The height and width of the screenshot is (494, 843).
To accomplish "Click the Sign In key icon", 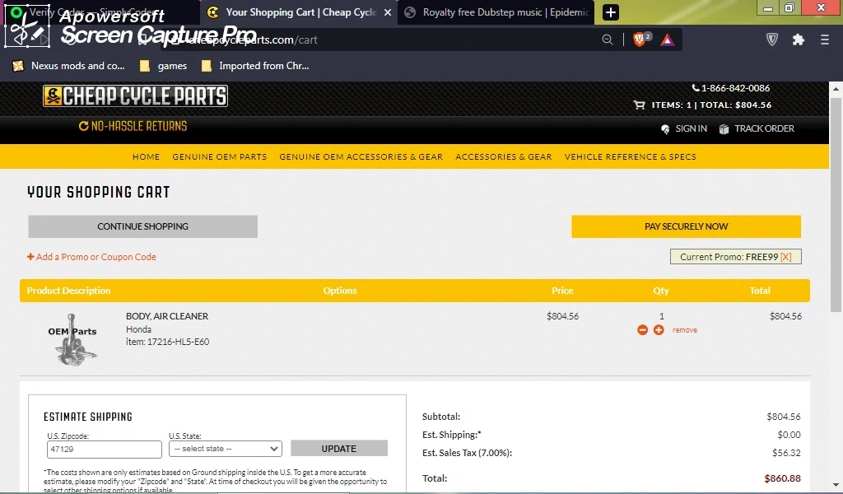I will [x=665, y=129].
